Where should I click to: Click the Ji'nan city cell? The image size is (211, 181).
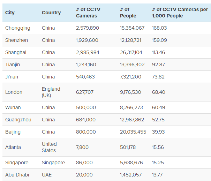tap(12, 77)
